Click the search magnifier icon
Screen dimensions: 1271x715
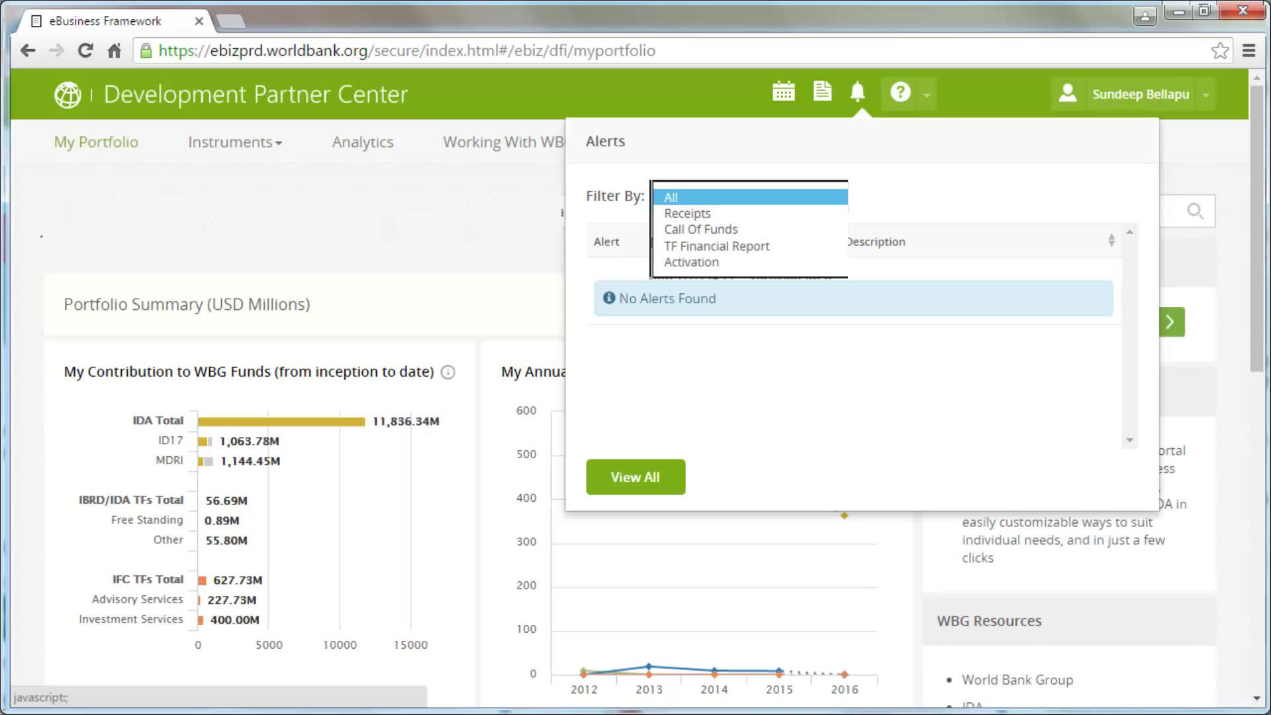coord(1195,211)
